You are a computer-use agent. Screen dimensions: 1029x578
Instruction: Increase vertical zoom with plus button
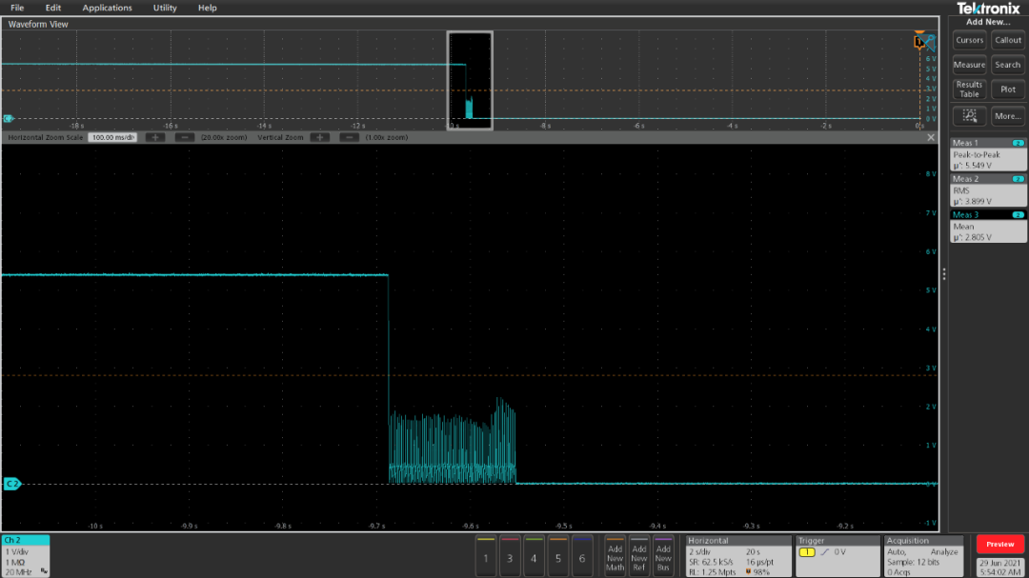(320, 137)
